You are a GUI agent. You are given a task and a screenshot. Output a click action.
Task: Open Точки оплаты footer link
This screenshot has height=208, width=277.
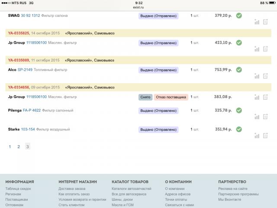coord(176,199)
